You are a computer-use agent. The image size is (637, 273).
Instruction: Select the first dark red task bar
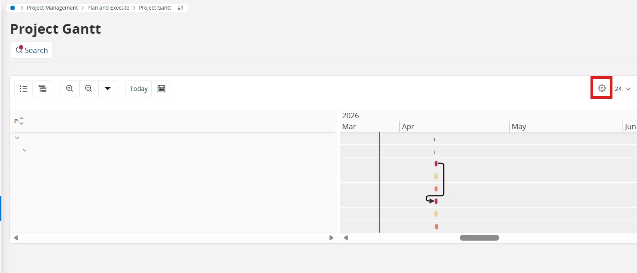pyautogui.click(x=436, y=164)
